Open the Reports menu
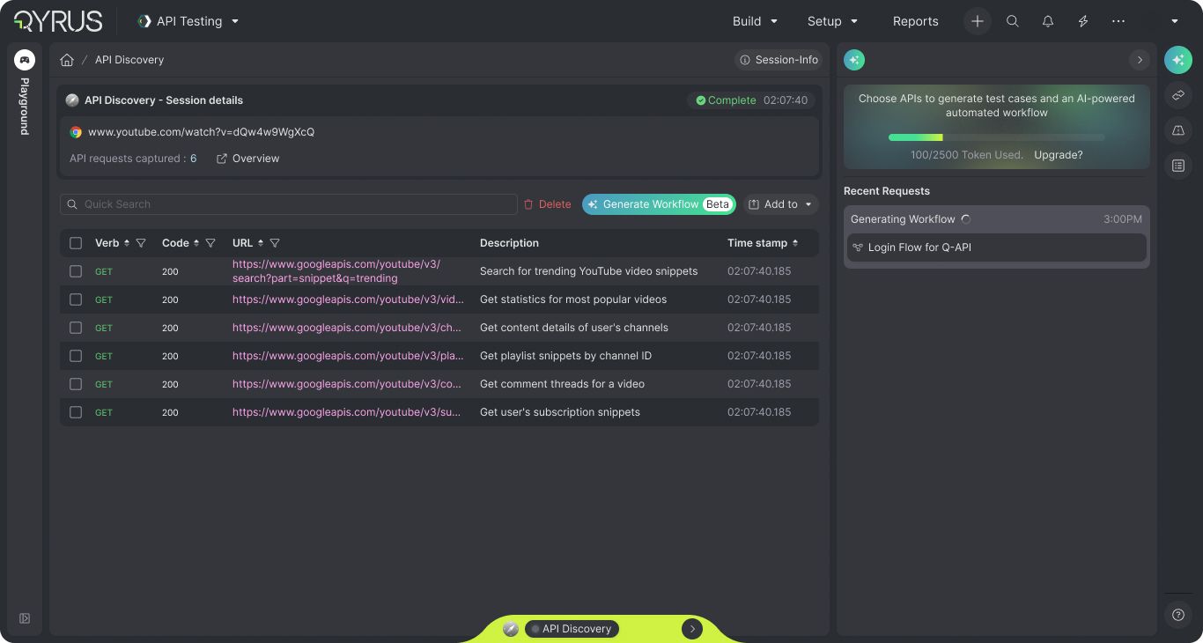 tap(916, 21)
